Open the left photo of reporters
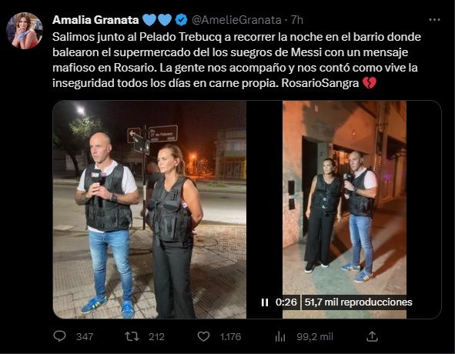The width and height of the screenshot is (455, 354). (x=149, y=209)
